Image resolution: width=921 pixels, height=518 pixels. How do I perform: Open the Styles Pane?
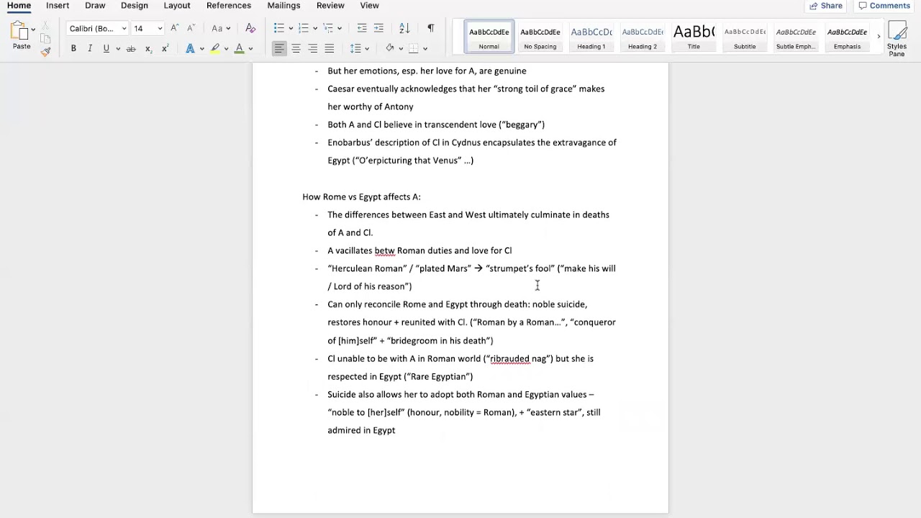click(x=897, y=40)
